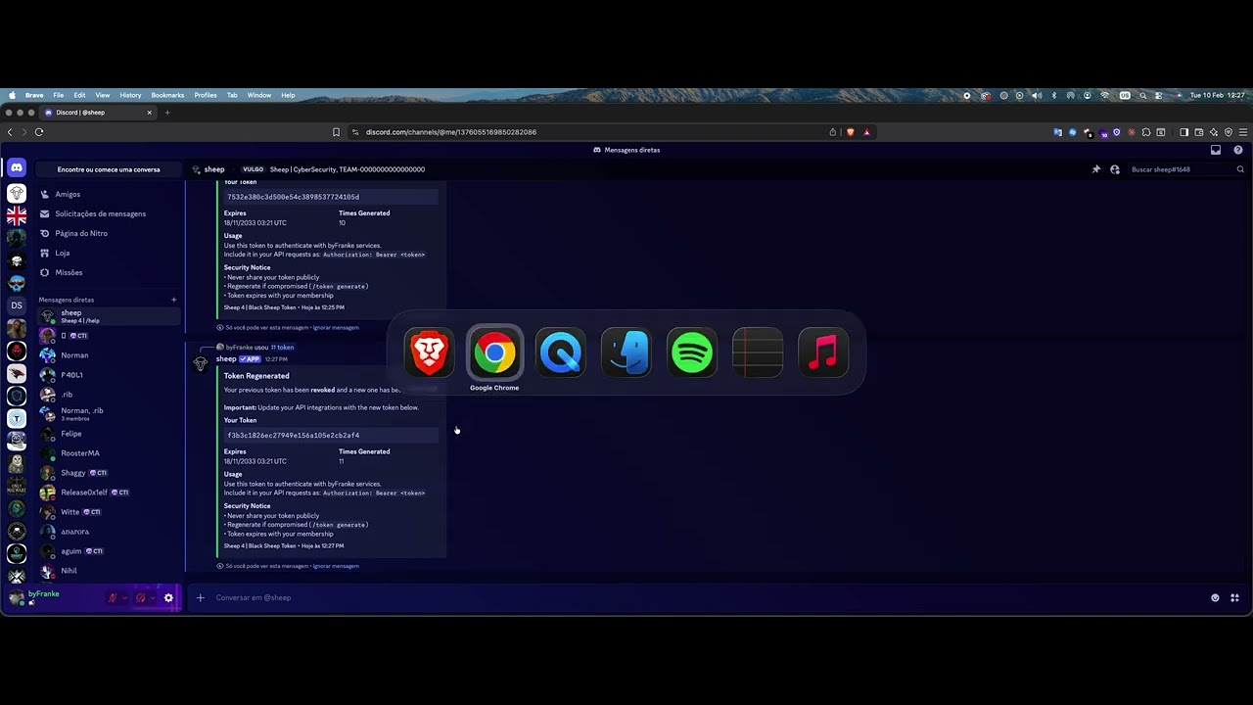Open the Window menu
Screen dimensions: 1253x705
259,95
